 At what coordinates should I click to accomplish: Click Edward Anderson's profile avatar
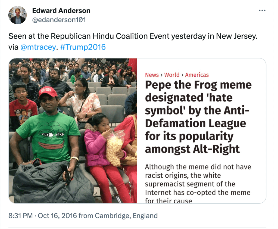tap(17, 15)
